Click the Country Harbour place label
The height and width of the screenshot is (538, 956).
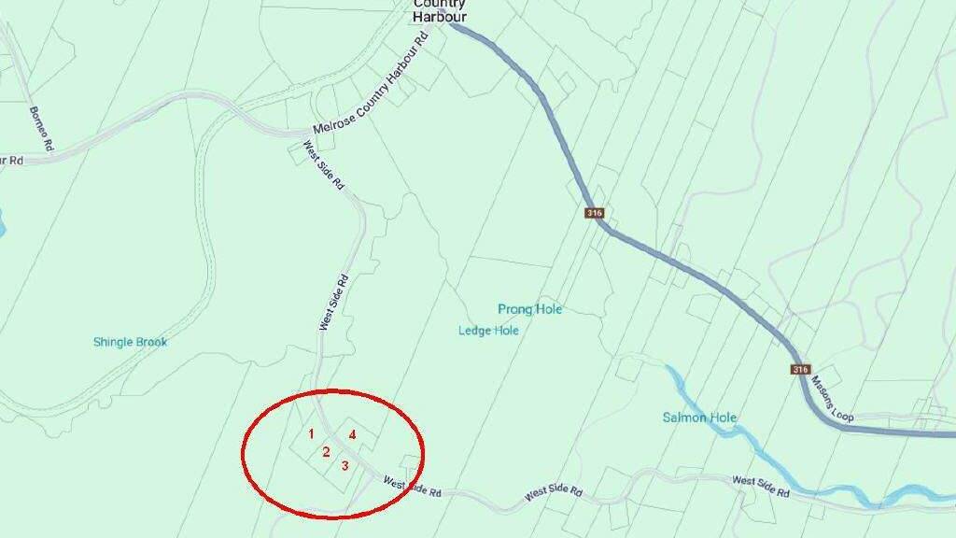pos(440,11)
